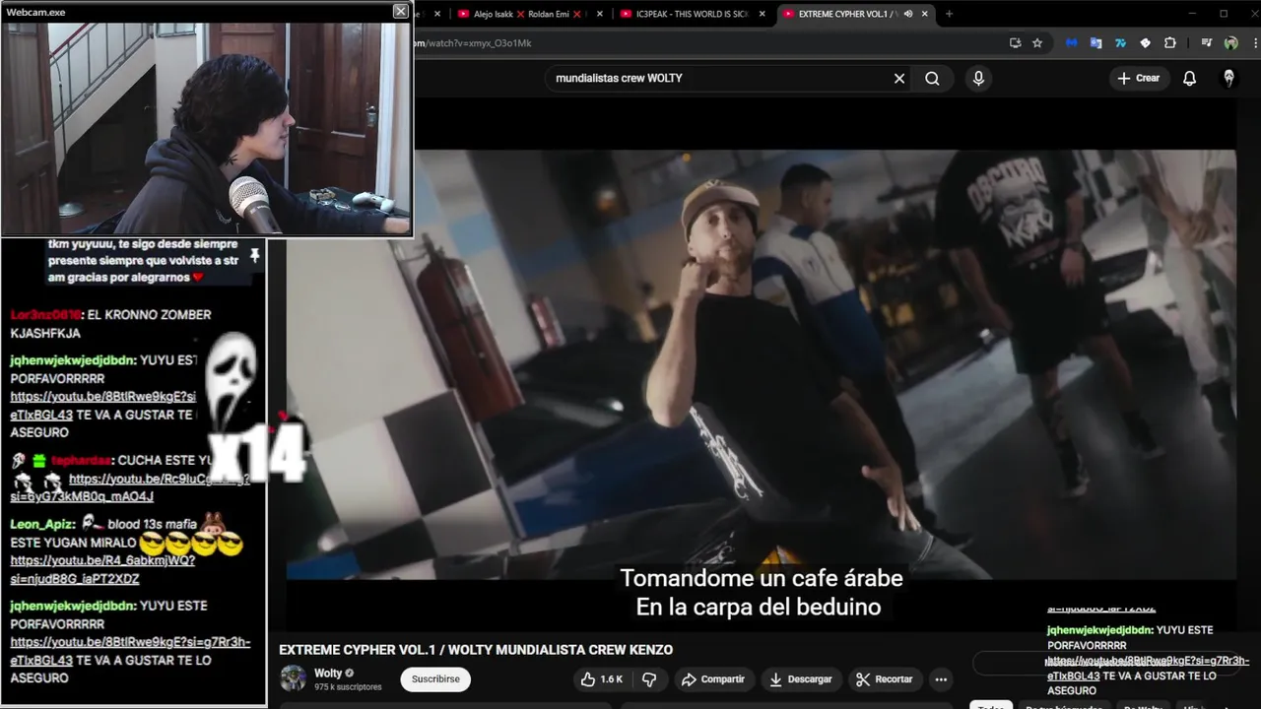Open the YouTube account avatar menu
Image resolution: width=1261 pixels, height=709 pixels.
click(1228, 78)
